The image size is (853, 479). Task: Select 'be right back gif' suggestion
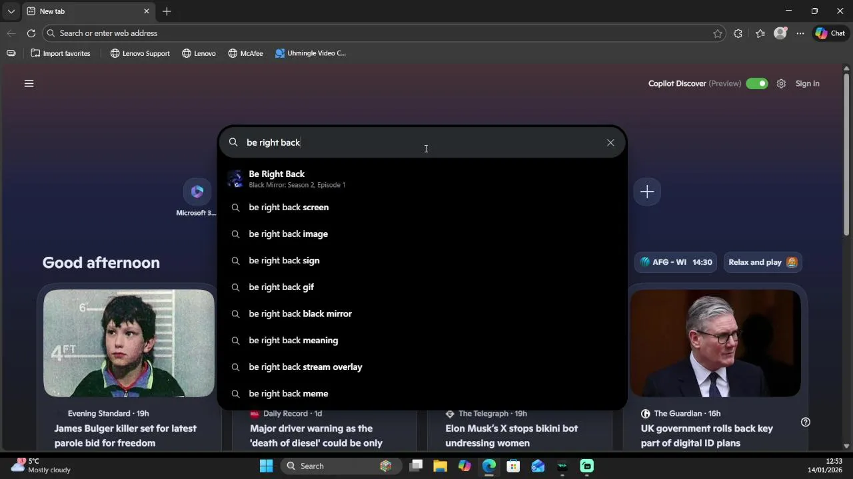click(x=423, y=287)
